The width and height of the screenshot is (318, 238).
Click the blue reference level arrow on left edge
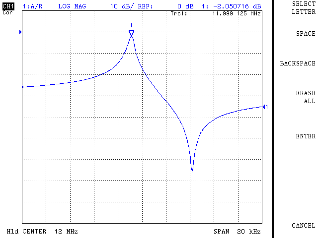20,32
